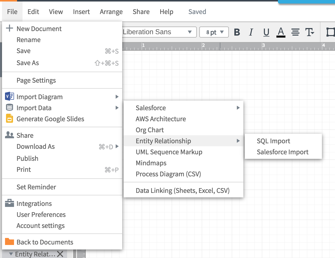The image size is (335, 258).
Task: Toggle underline text formatting
Action: coord(266,32)
